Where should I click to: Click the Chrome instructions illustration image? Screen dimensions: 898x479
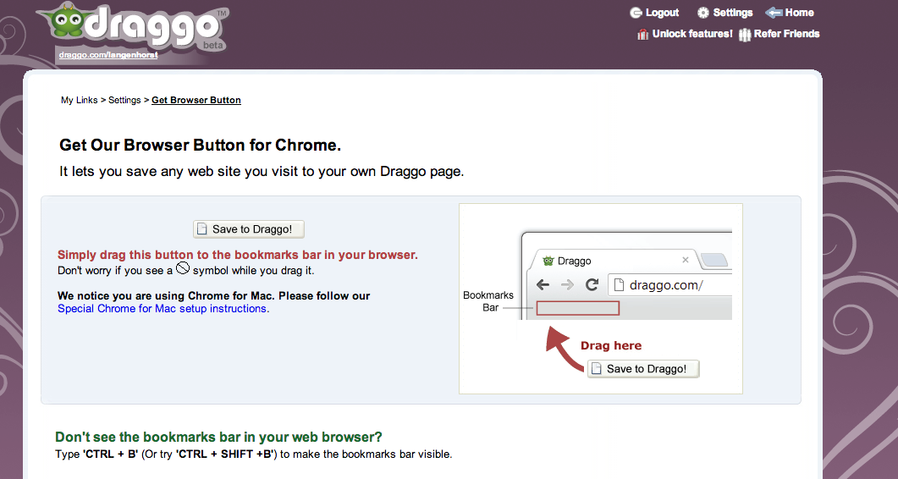tap(601, 299)
